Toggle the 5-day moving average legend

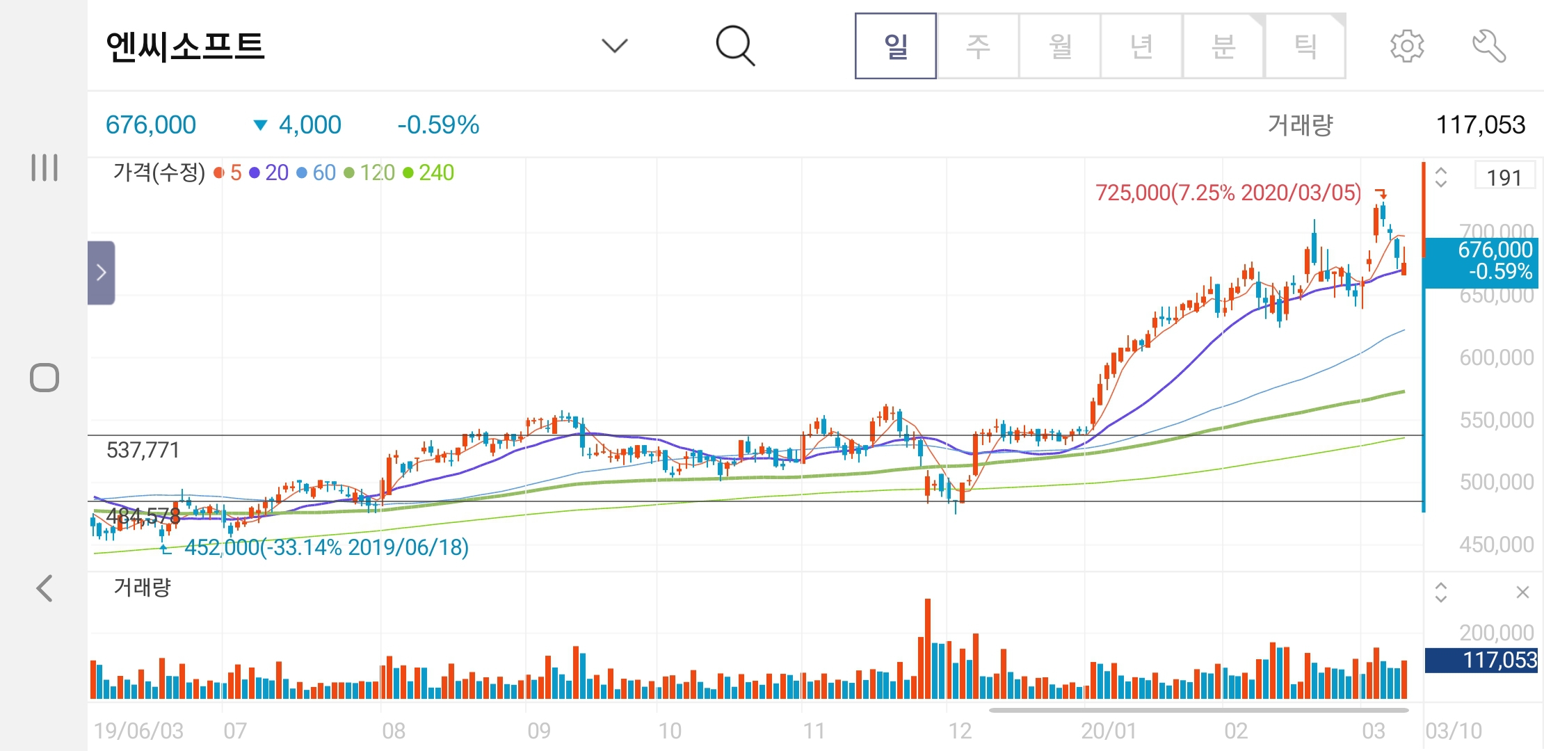click(228, 172)
